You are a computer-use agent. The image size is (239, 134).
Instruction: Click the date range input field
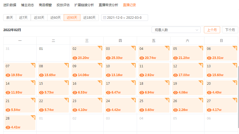125,18
